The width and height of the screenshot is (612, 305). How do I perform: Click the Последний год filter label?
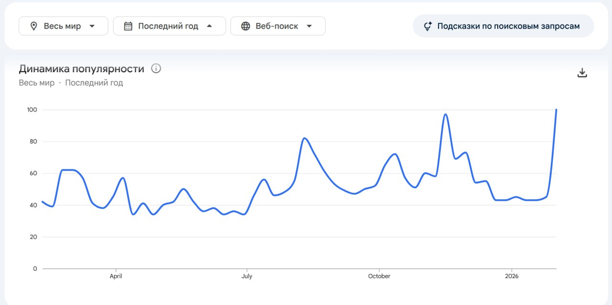point(168,26)
